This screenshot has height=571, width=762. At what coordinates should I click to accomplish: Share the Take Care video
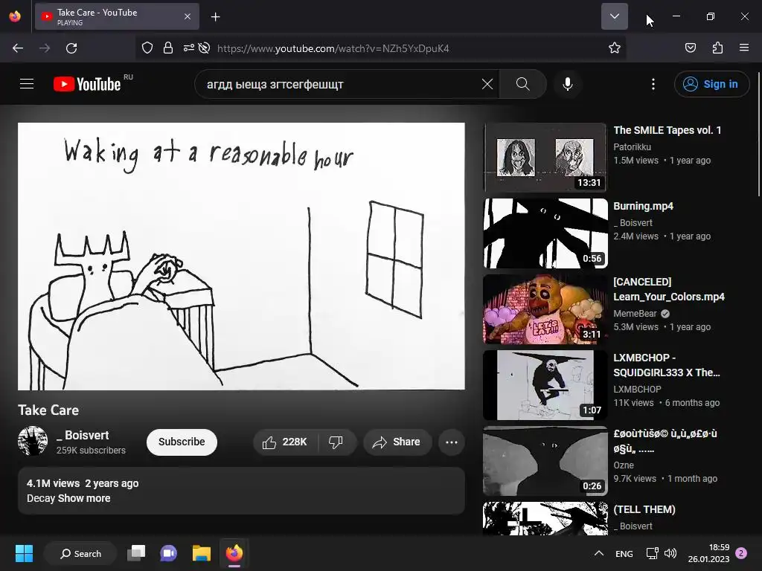coord(397,442)
